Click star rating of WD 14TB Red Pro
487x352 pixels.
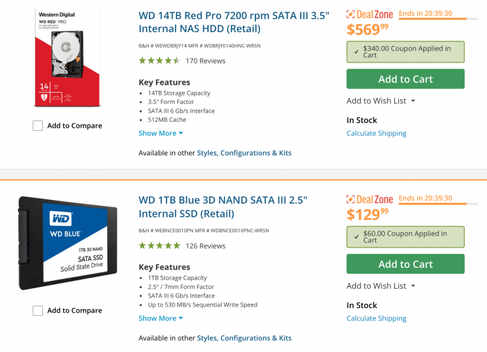click(x=159, y=61)
